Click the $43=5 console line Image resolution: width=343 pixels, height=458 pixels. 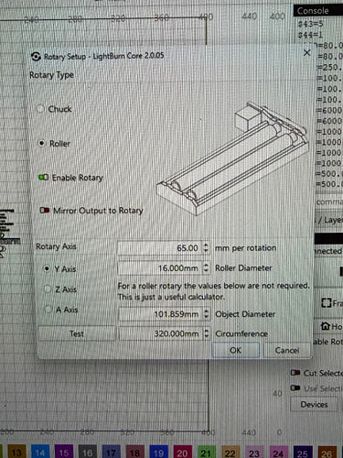point(311,24)
